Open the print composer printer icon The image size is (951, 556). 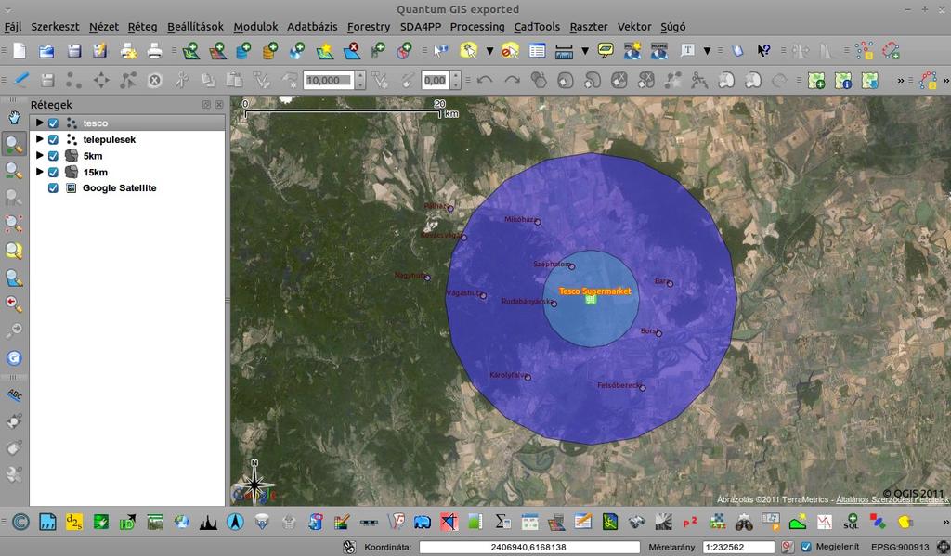pyautogui.click(x=155, y=51)
